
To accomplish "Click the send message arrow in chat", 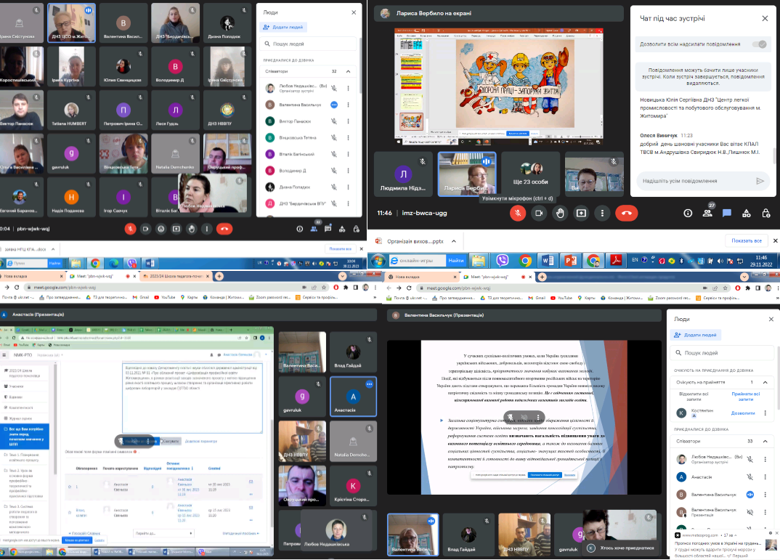I will 760,181.
